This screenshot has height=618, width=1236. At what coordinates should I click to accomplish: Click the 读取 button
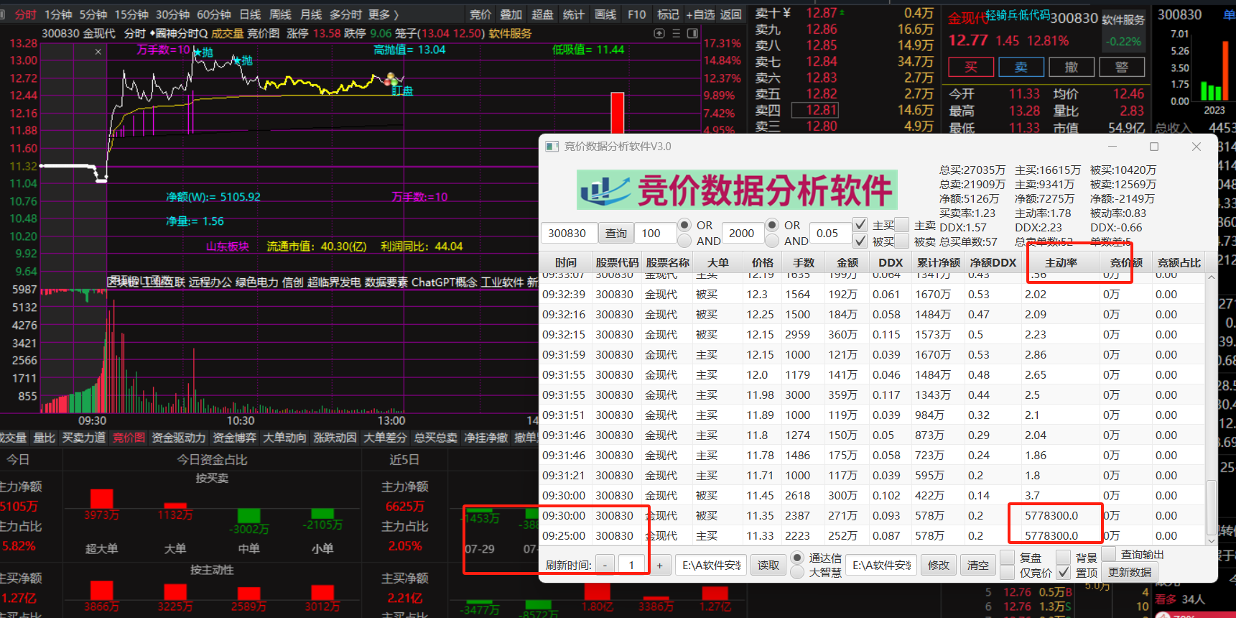point(768,566)
